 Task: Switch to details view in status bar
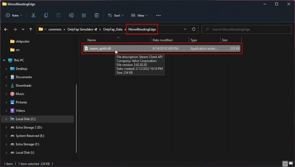coord(285,164)
